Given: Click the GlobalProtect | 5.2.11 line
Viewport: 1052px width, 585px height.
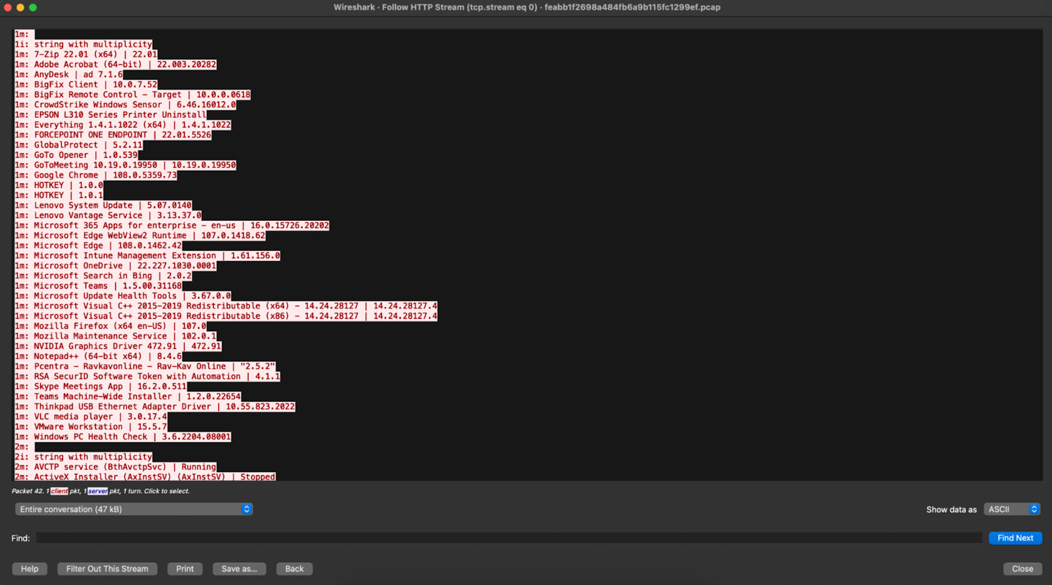Looking at the screenshot, I should click(x=79, y=145).
